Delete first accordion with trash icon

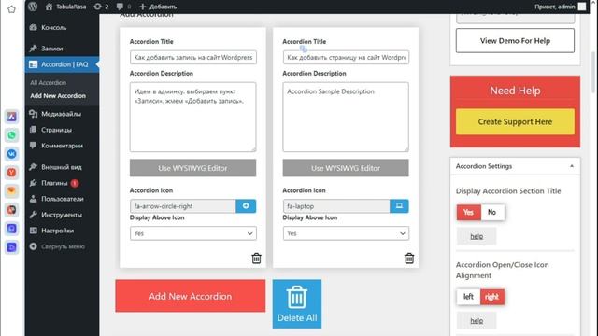click(x=256, y=259)
